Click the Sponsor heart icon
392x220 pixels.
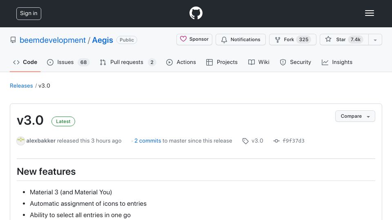tap(183, 39)
